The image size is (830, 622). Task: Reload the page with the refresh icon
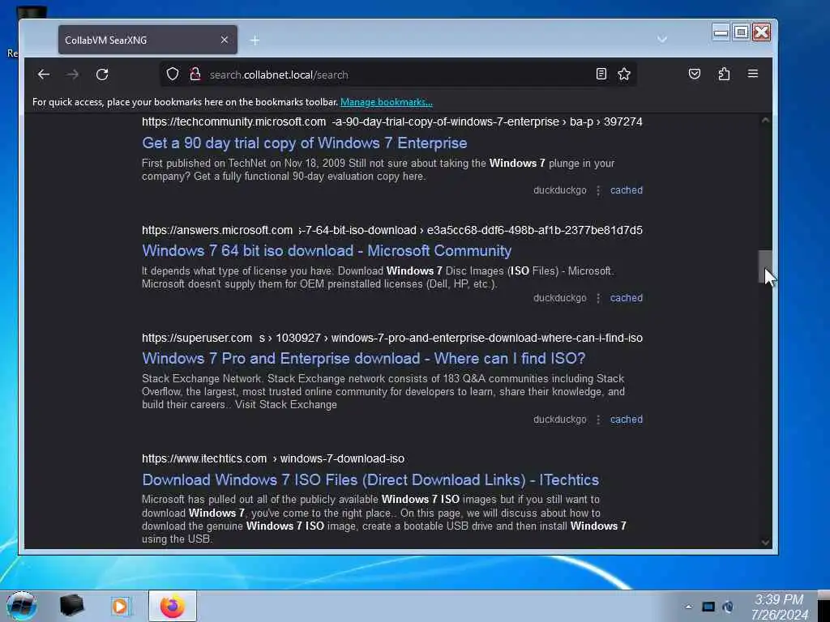(102, 75)
